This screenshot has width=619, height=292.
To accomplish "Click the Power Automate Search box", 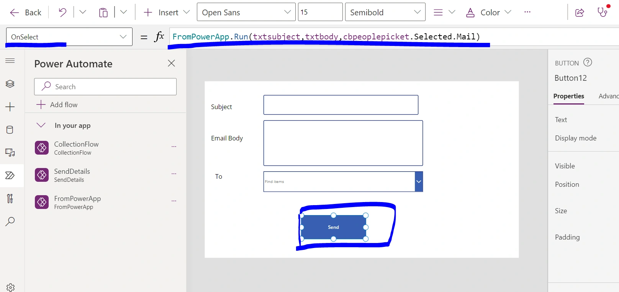I will coord(105,86).
